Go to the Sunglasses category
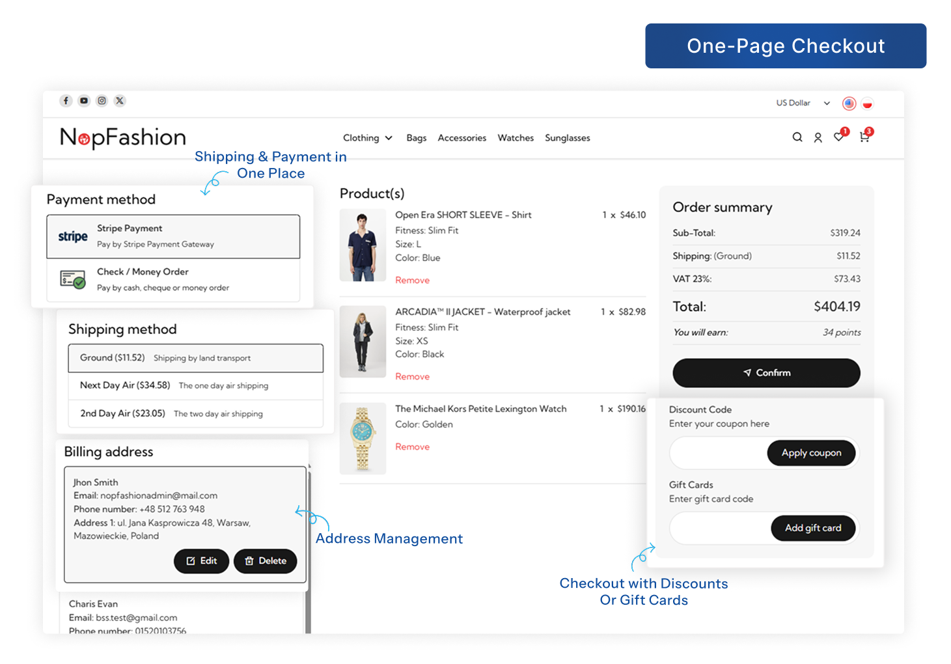Image resolution: width=951 pixels, height=664 pixels. click(x=568, y=138)
